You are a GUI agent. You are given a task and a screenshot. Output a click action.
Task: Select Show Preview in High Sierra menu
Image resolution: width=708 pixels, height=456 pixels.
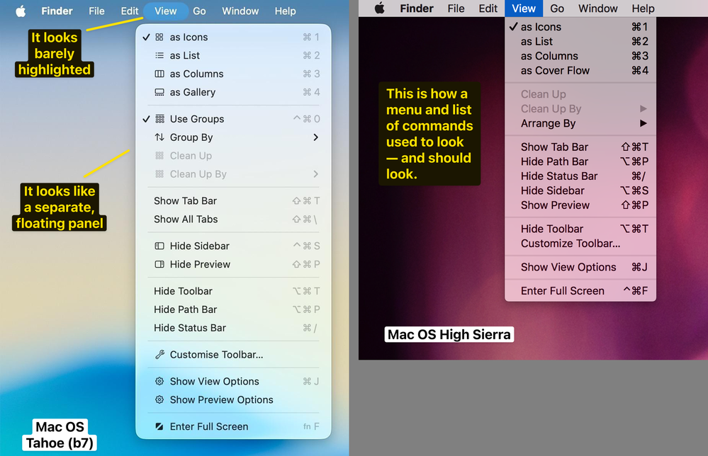click(580, 205)
